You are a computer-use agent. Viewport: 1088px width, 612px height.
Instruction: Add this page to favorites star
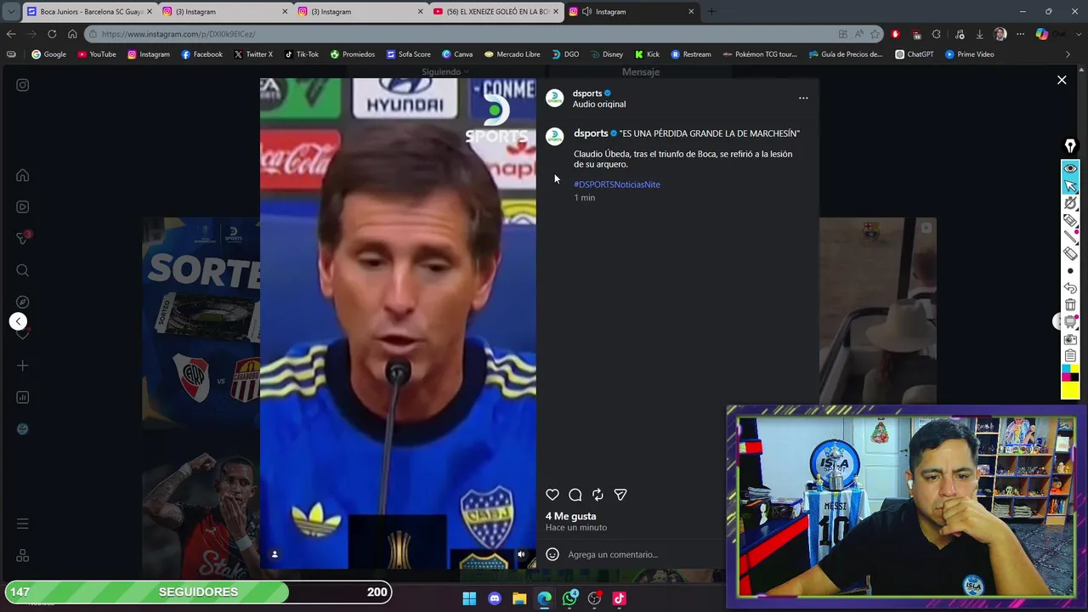coord(875,34)
